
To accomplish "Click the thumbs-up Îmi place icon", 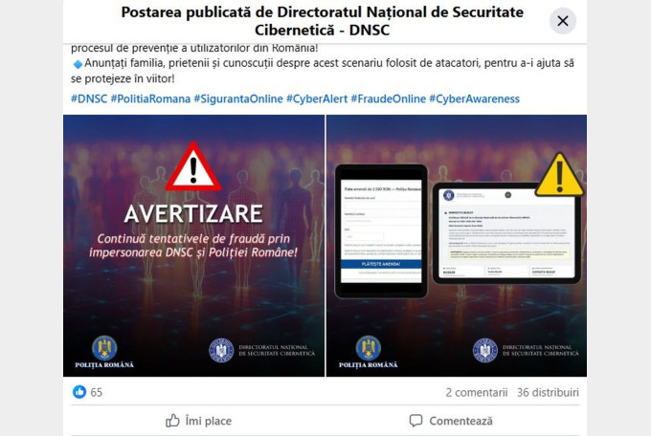I will pyautogui.click(x=172, y=421).
